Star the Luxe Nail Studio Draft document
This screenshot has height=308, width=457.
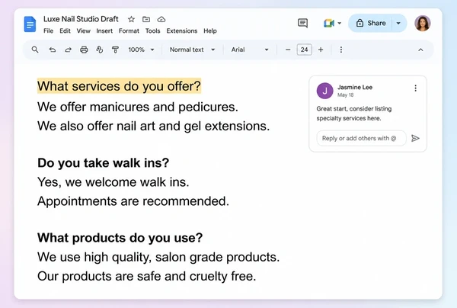coord(132,19)
